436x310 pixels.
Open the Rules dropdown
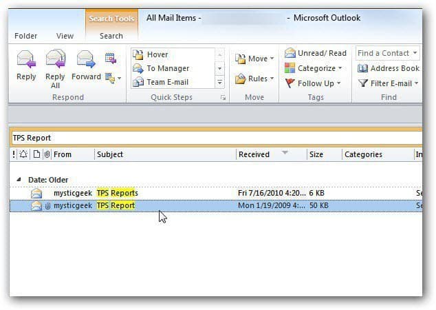click(x=254, y=79)
